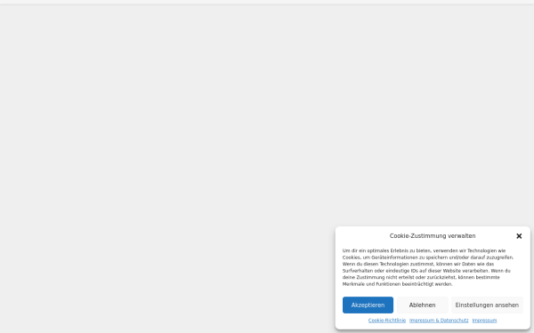
Task: Open the Cookie-Richtlinie link
Action: 387,321
